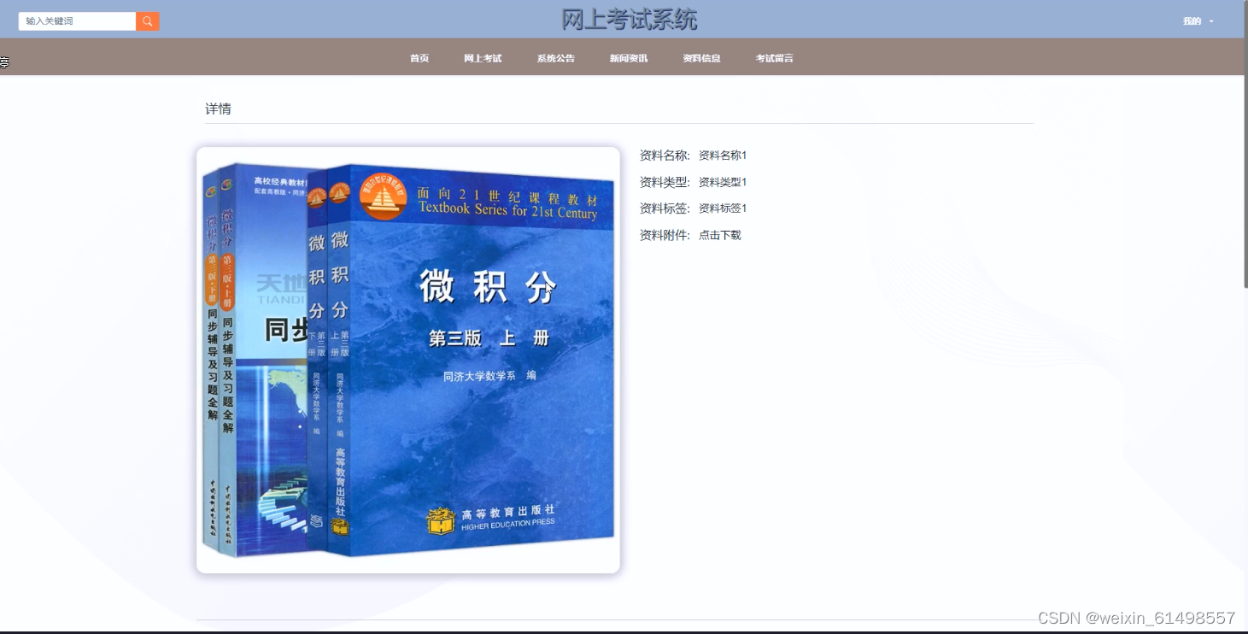Select the 资料名称1 value text
Viewport: 1248px width, 634px height.
(723, 156)
